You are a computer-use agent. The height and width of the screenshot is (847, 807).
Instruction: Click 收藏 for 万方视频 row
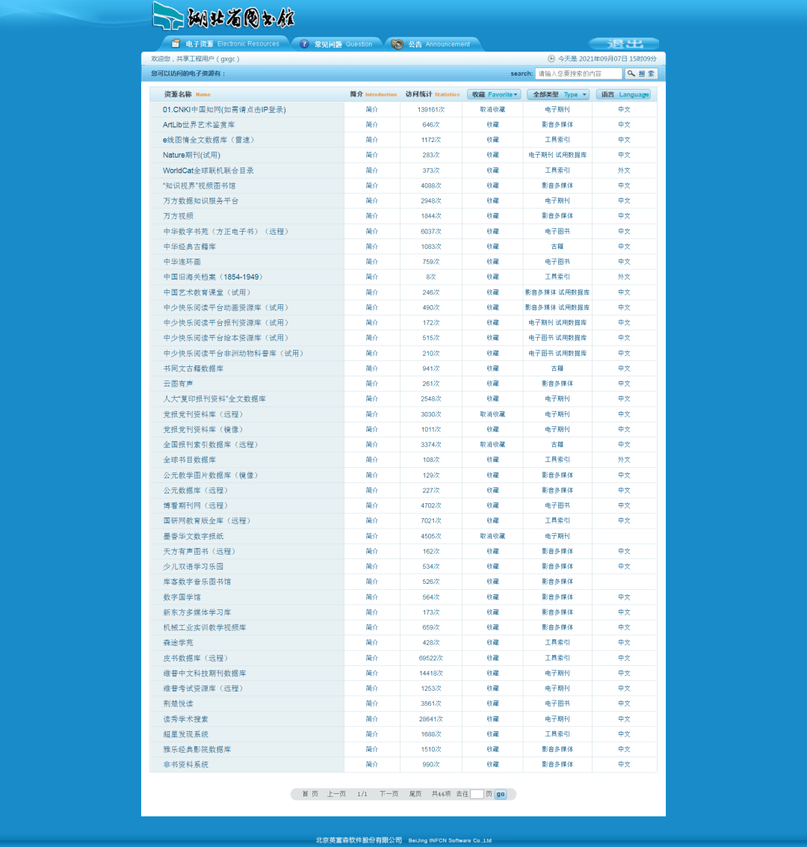(x=492, y=216)
